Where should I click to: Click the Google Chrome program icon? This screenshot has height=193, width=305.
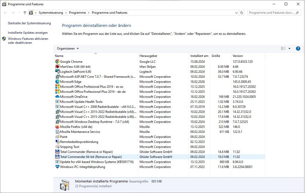click(57, 62)
